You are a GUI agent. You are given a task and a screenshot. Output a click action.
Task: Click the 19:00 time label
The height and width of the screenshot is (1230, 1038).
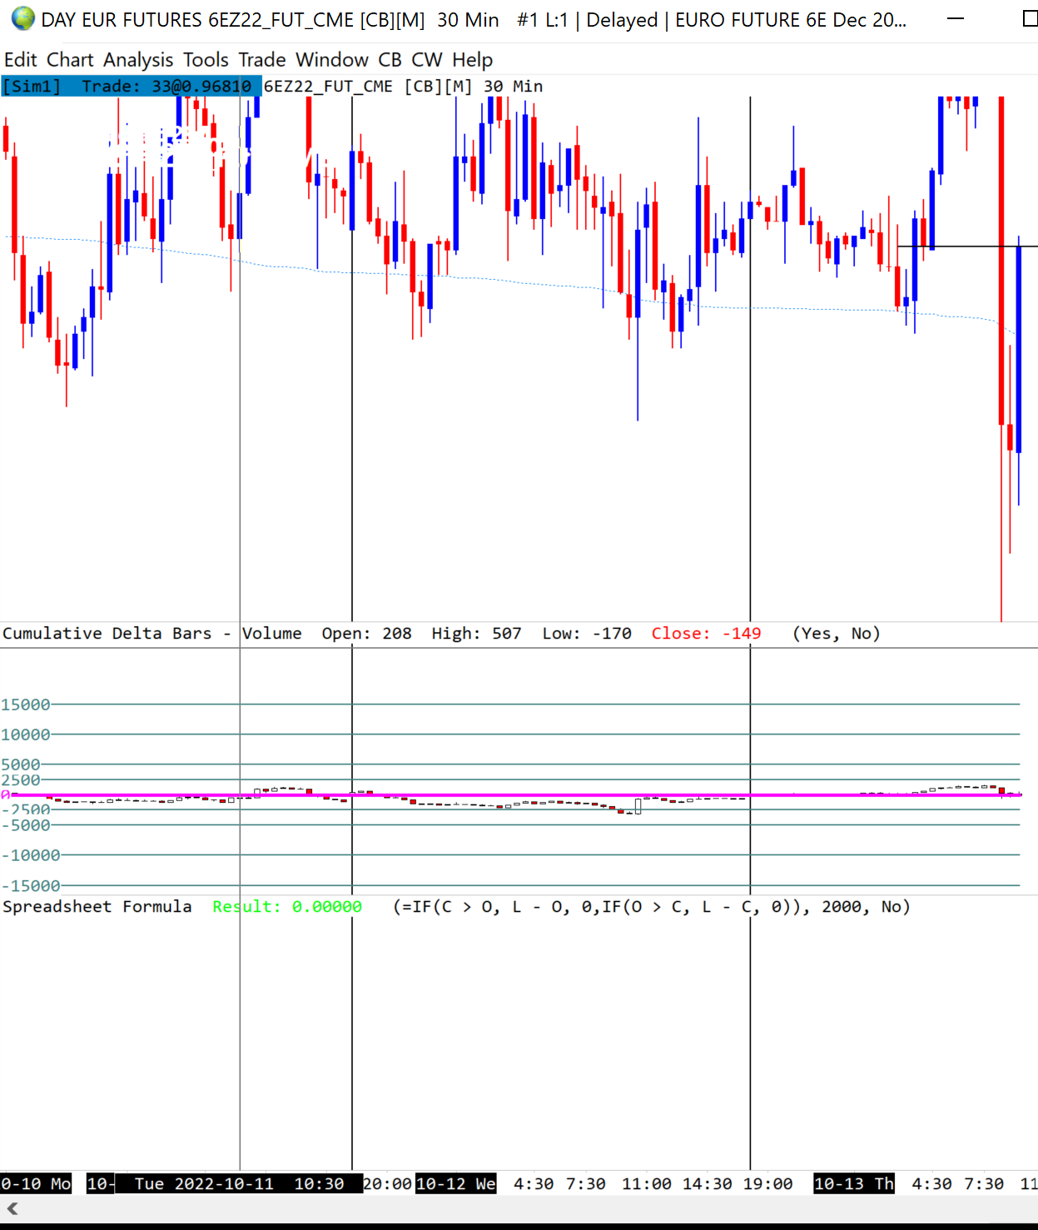coord(767,1184)
